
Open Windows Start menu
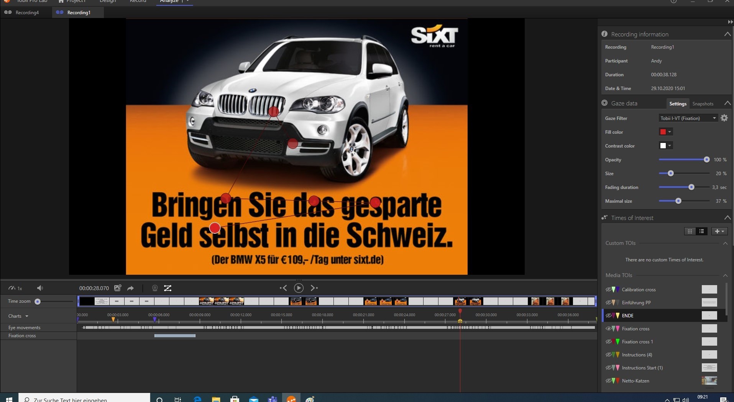[9, 399]
